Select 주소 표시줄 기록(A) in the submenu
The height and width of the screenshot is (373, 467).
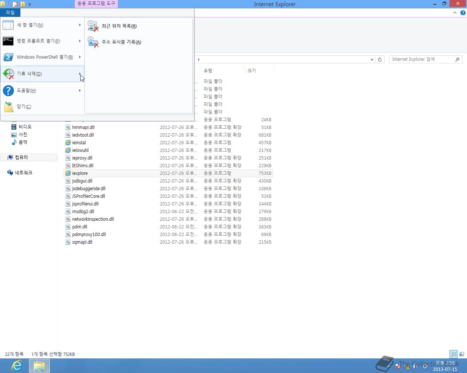click(139, 42)
